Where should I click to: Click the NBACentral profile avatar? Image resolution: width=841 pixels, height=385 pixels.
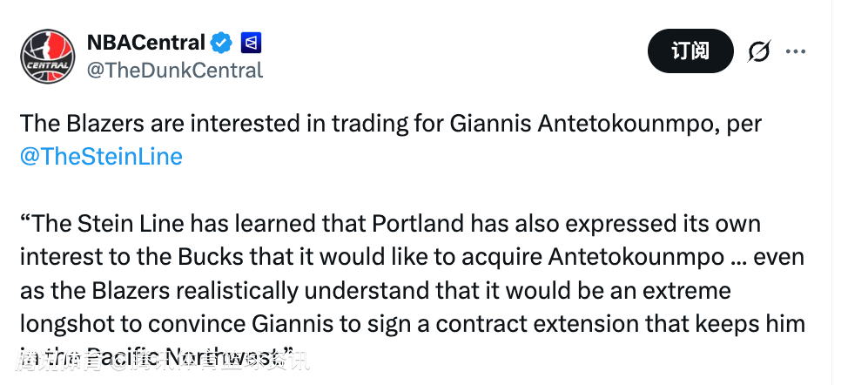pos(49,55)
